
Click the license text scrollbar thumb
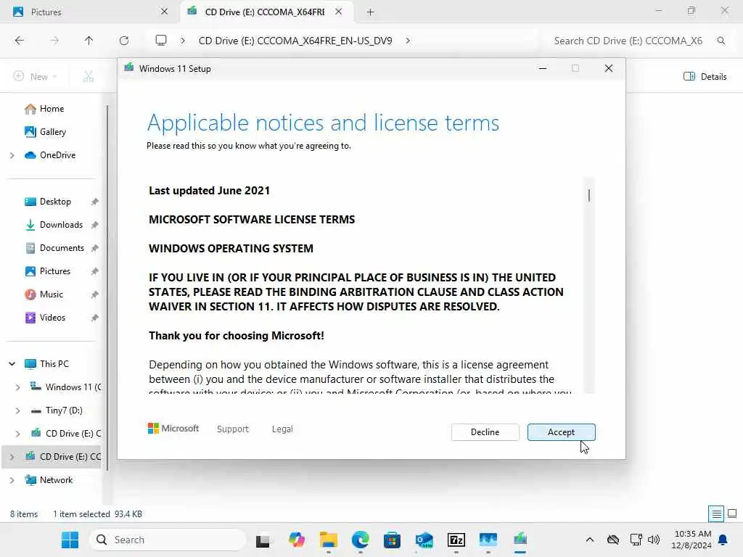click(589, 195)
